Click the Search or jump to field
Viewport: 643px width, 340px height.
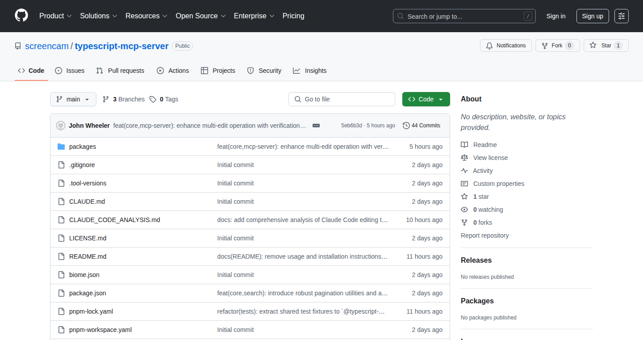[464, 16]
